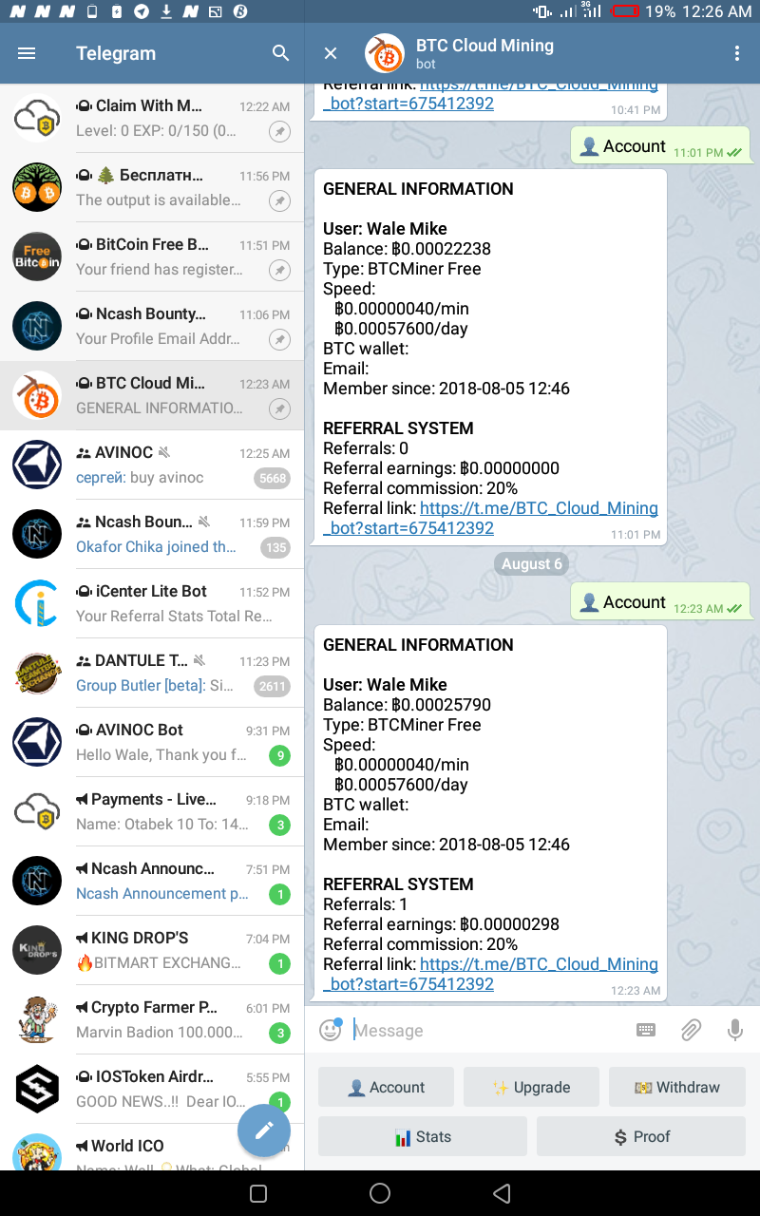Tap pin icon on Claim With M... chat

[x=279, y=132]
